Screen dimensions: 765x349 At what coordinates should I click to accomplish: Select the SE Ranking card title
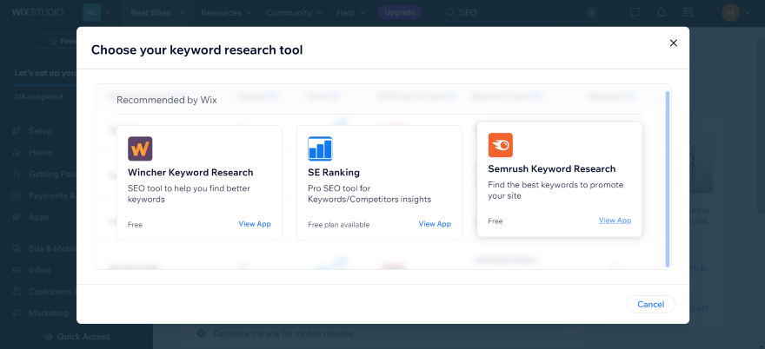(334, 173)
